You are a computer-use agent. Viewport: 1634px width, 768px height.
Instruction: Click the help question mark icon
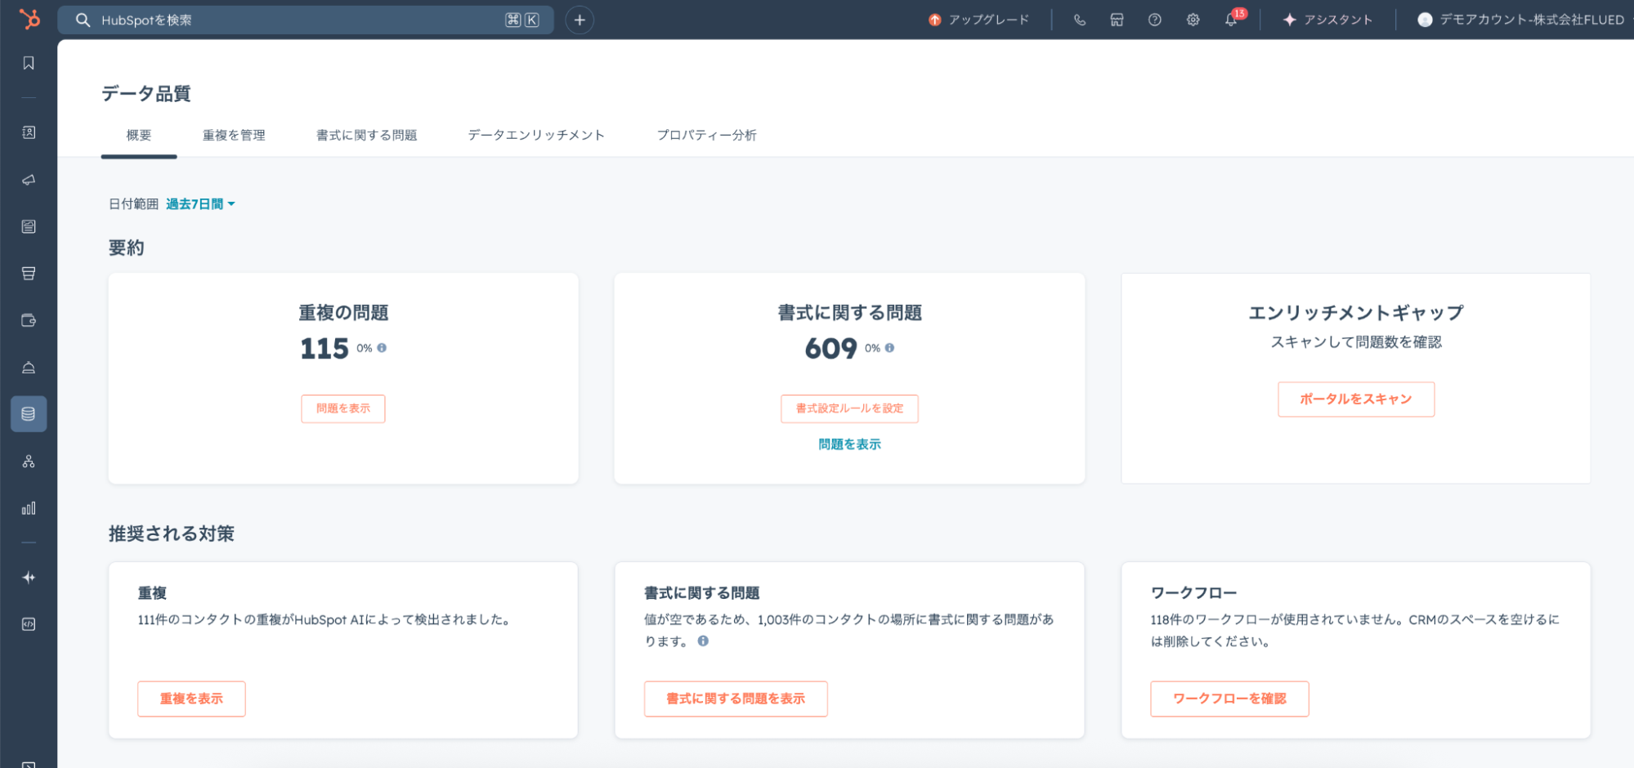point(1154,20)
